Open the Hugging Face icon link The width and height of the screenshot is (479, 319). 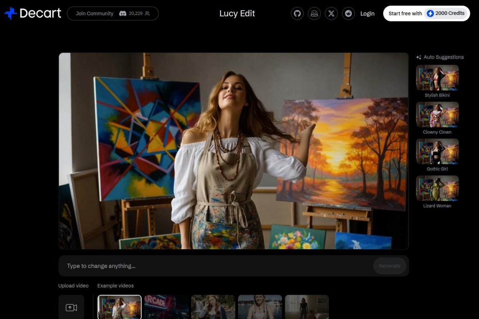(x=314, y=14)
